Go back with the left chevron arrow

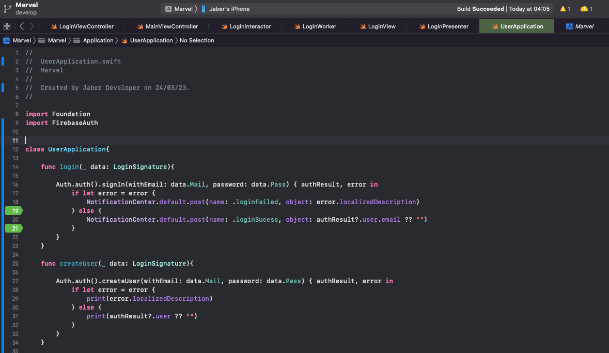pyautogui.click(x=22, y=26)
